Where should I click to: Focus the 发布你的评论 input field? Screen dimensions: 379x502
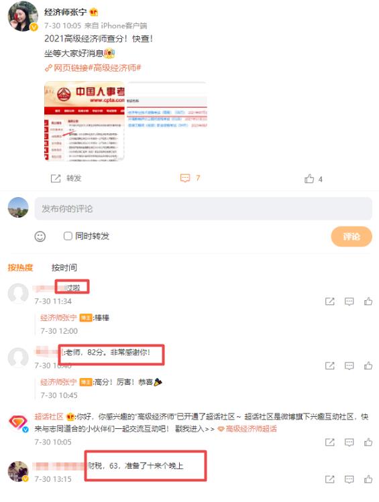(x=203, y=208)
